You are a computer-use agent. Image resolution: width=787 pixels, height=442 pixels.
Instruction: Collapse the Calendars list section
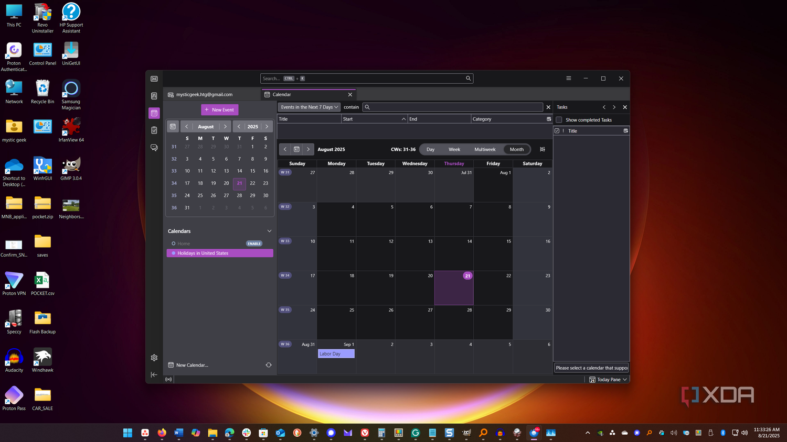pyautogui.click(x=270, y=231)
